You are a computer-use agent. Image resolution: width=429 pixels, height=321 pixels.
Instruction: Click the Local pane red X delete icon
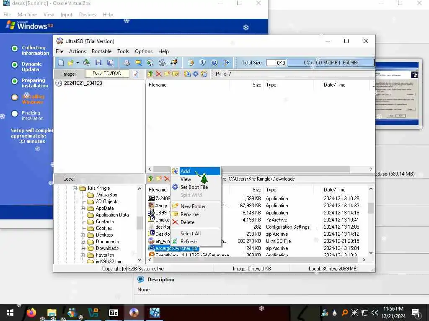tap(167, 179)
